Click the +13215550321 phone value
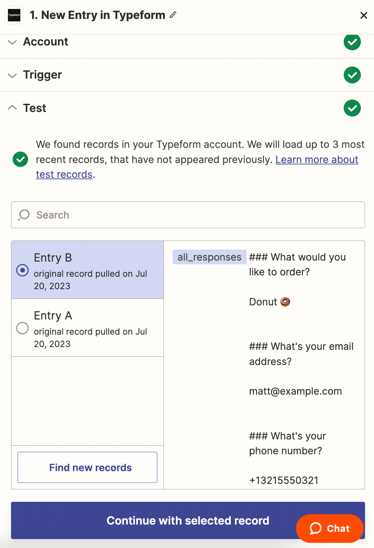Screen dimensions: 374x548 coord(284,480)
